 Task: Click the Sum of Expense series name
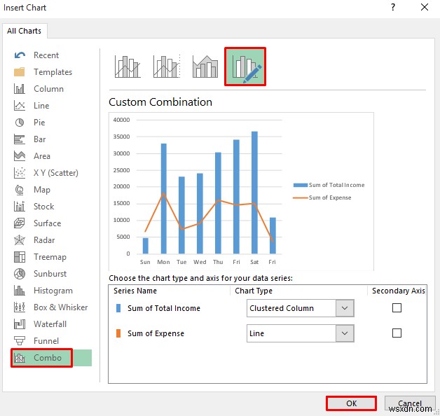pos(156,333)
